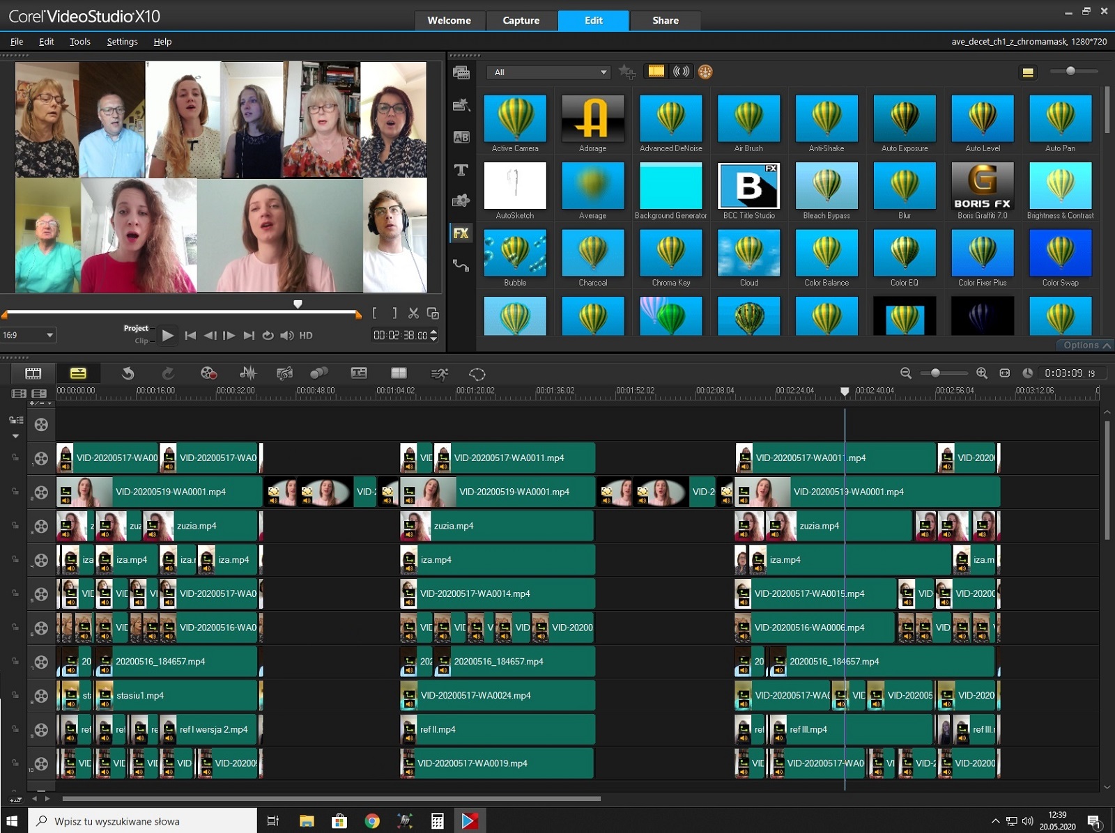The image size is (1115, 833).
Task: Click the scissors Split Clip icon
Action: (x=413, y=313)
